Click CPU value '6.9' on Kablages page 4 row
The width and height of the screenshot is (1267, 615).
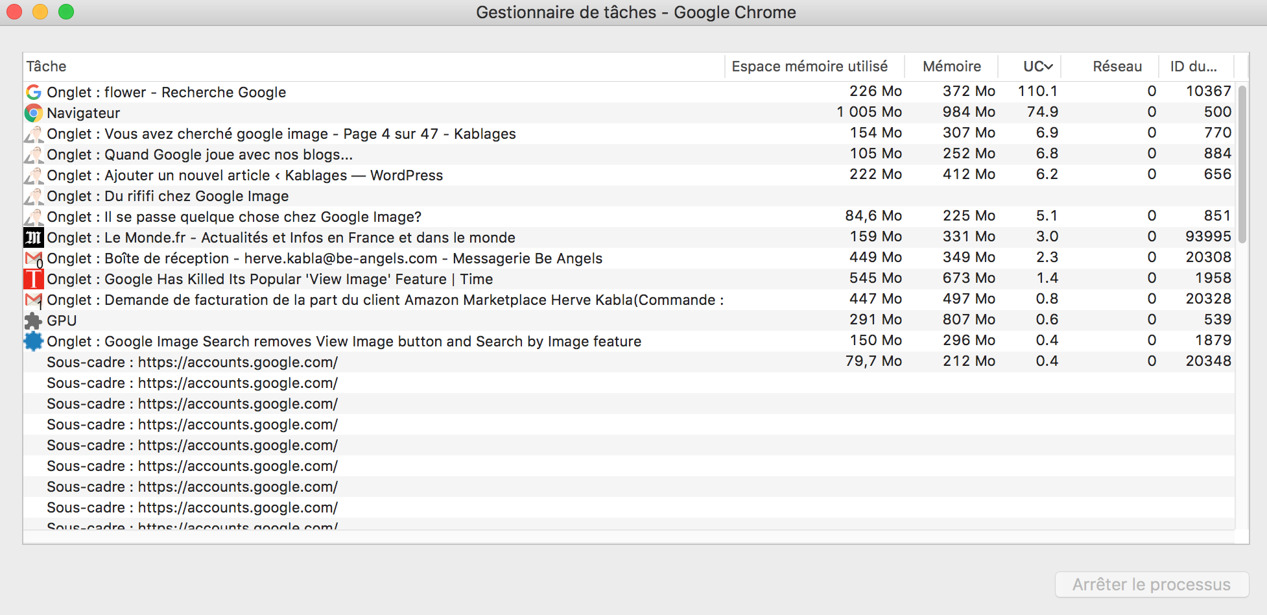1047,132
